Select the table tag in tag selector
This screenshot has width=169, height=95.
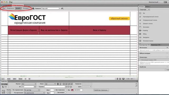(14, 79)
